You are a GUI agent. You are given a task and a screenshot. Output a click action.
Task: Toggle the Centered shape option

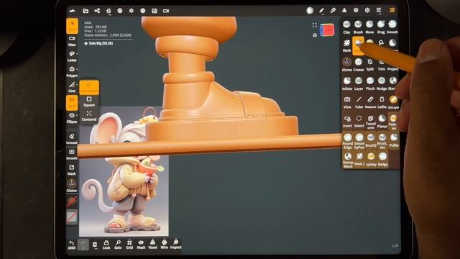click(x=89, y=116)
